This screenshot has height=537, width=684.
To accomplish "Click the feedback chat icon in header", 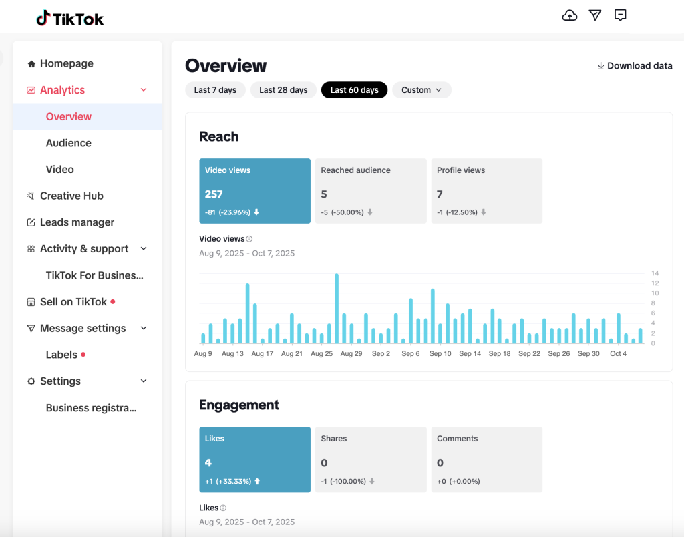I will tap(621, 15).
